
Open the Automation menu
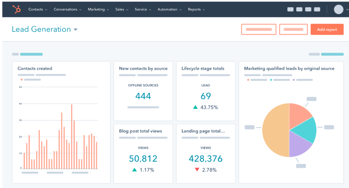click(169, 9)
